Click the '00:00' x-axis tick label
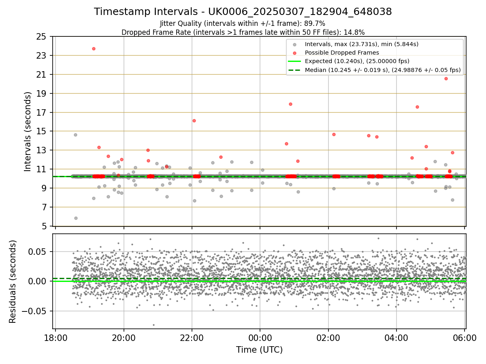Screen dimensions: 486x364 tap(260, 338)
